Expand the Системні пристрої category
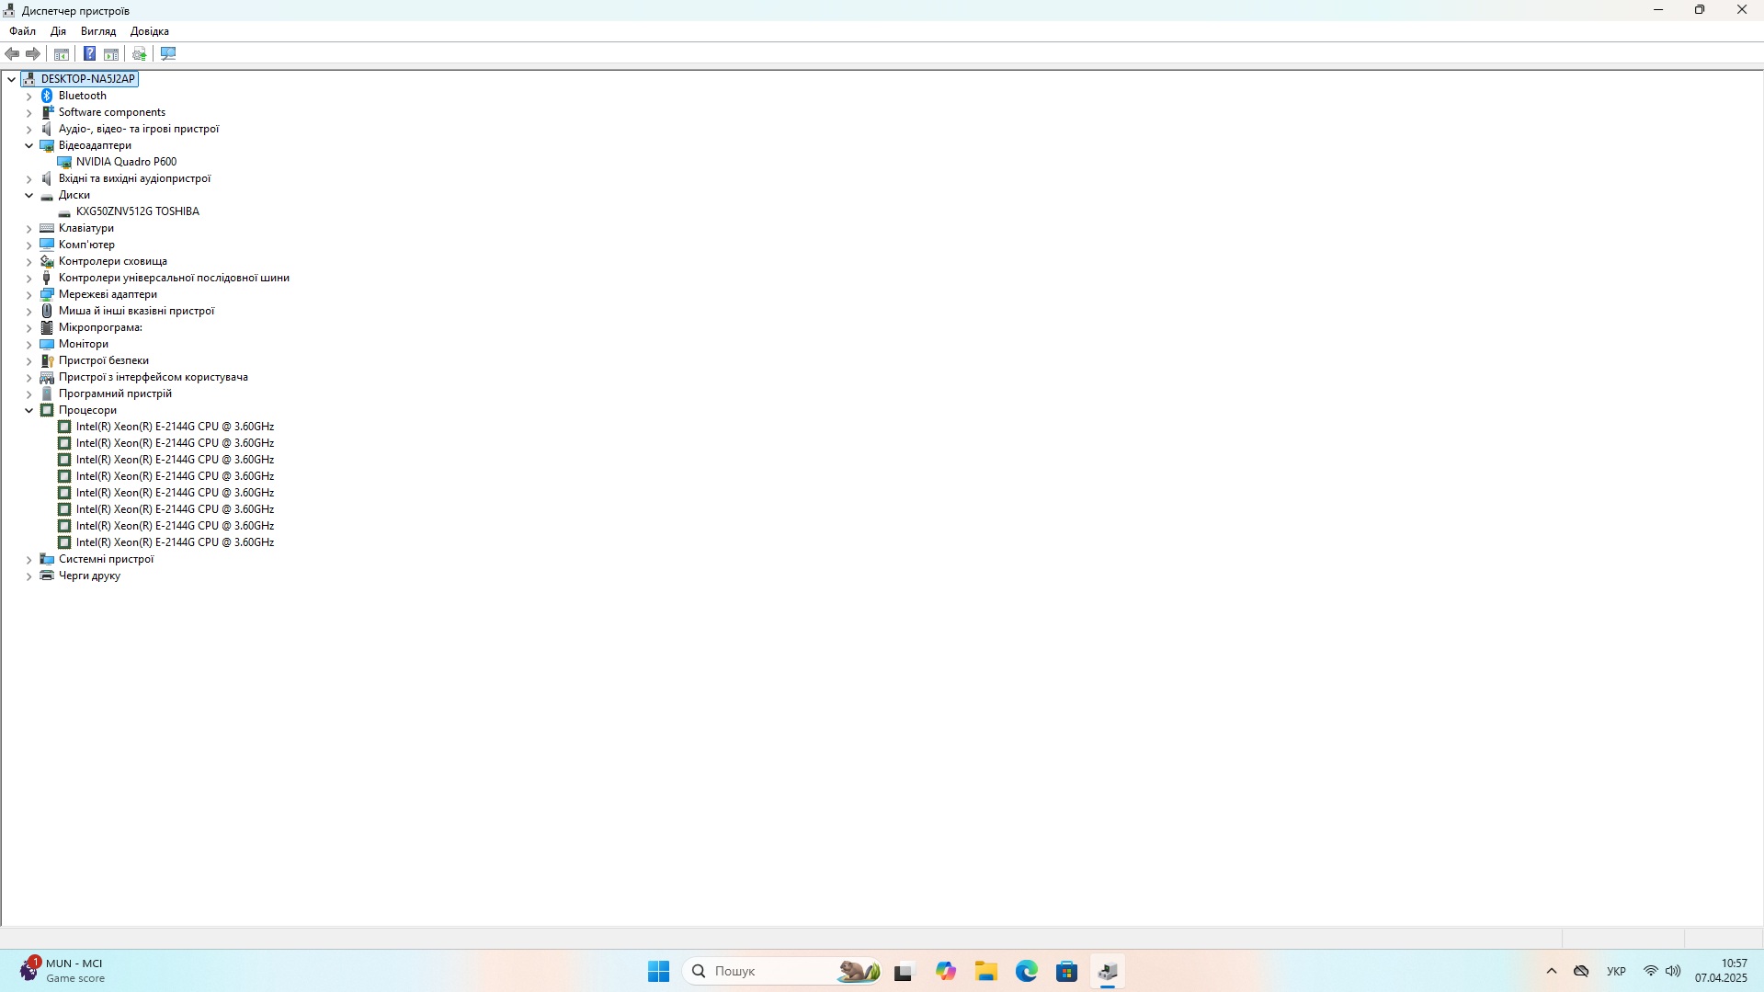1764x992 pixels. click(29, 559)
